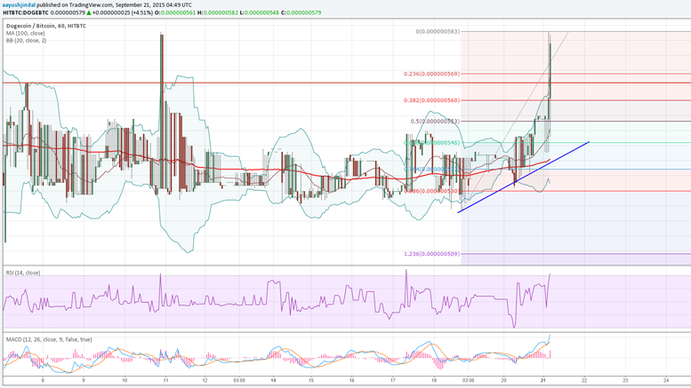Screen dimensions: 691x388
Task: Select the Fibonacci 0.5(0.000000553) level label
Action: [435, 122]
